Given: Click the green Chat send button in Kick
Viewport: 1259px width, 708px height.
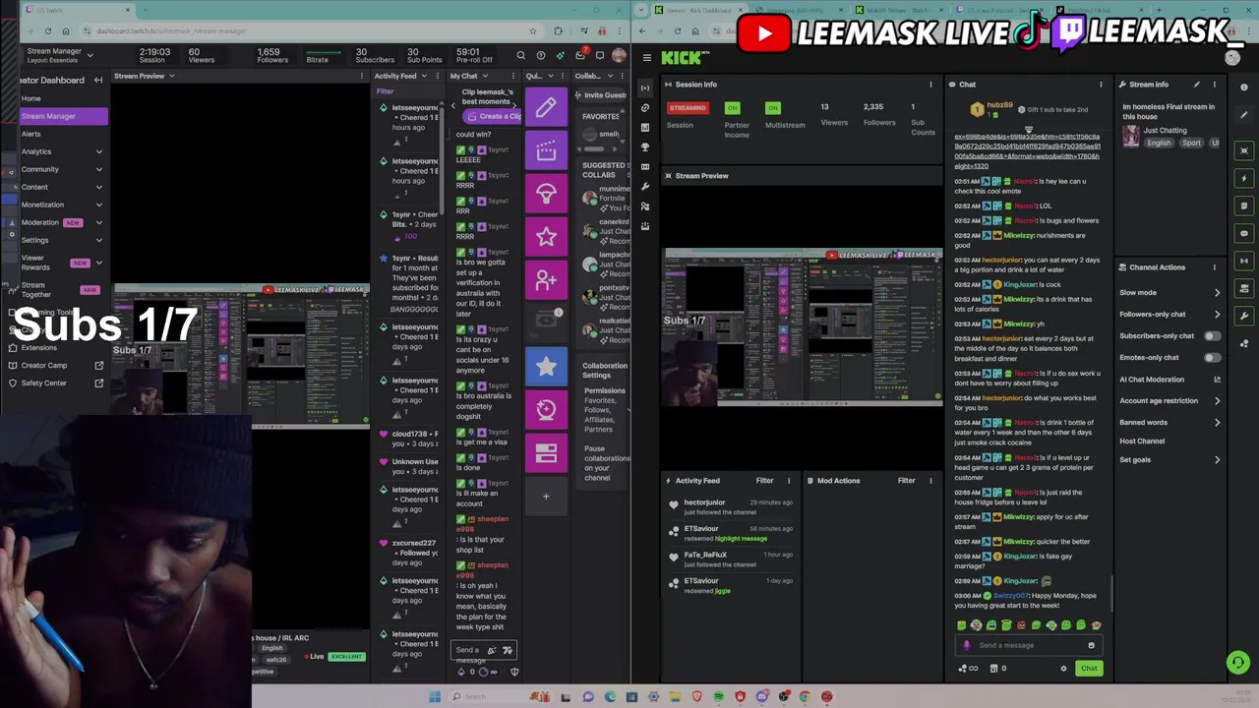Looking at the screenshot, I should 1089,669.
